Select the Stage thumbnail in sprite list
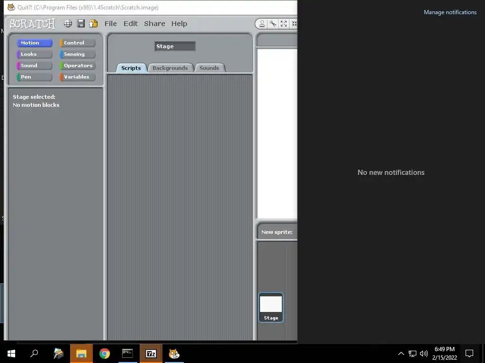This screenshot has height=363, width=485. (x=271, y=307)
